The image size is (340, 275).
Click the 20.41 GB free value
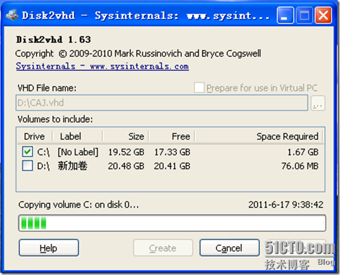(x=172, y=166)
